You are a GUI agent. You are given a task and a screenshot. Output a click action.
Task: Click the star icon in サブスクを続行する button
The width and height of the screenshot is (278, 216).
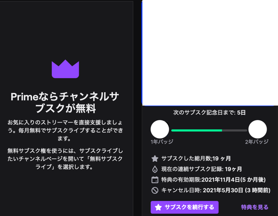pos(158,207)
